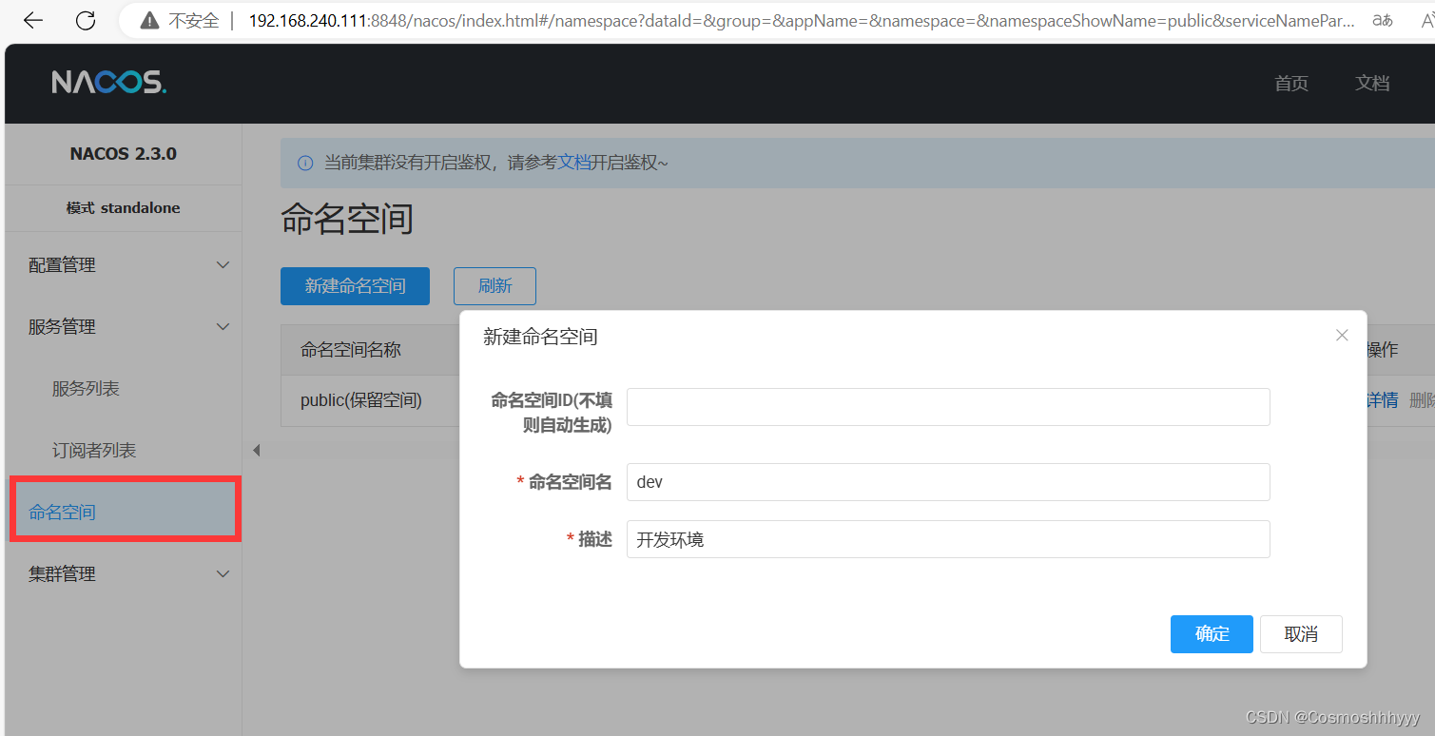
Task: Expand the 集群管理 menu chevron
Action: pyautogui.click(x=223, y=573)
